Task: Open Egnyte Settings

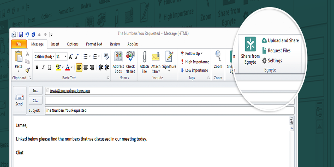Action: click(274, 61)
